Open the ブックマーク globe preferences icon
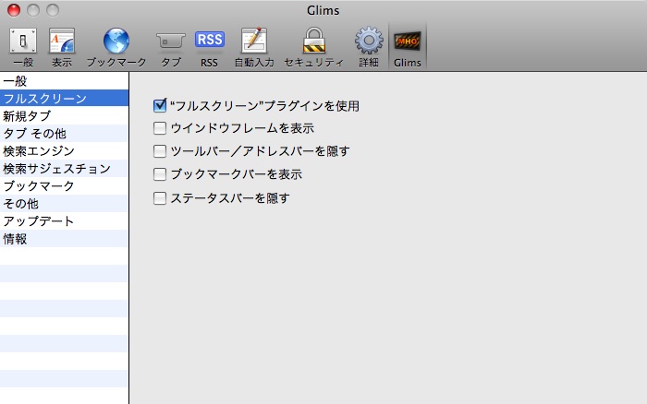The image size is (647, 404). (116, 42)
